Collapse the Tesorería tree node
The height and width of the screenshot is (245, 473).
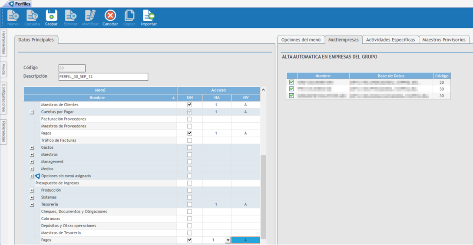32,205
